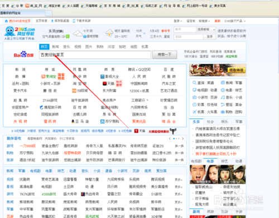The width and height of the screenshot is (279, 218).
Task: Click the Baidu search input field
Action: [x=95, y=55]
